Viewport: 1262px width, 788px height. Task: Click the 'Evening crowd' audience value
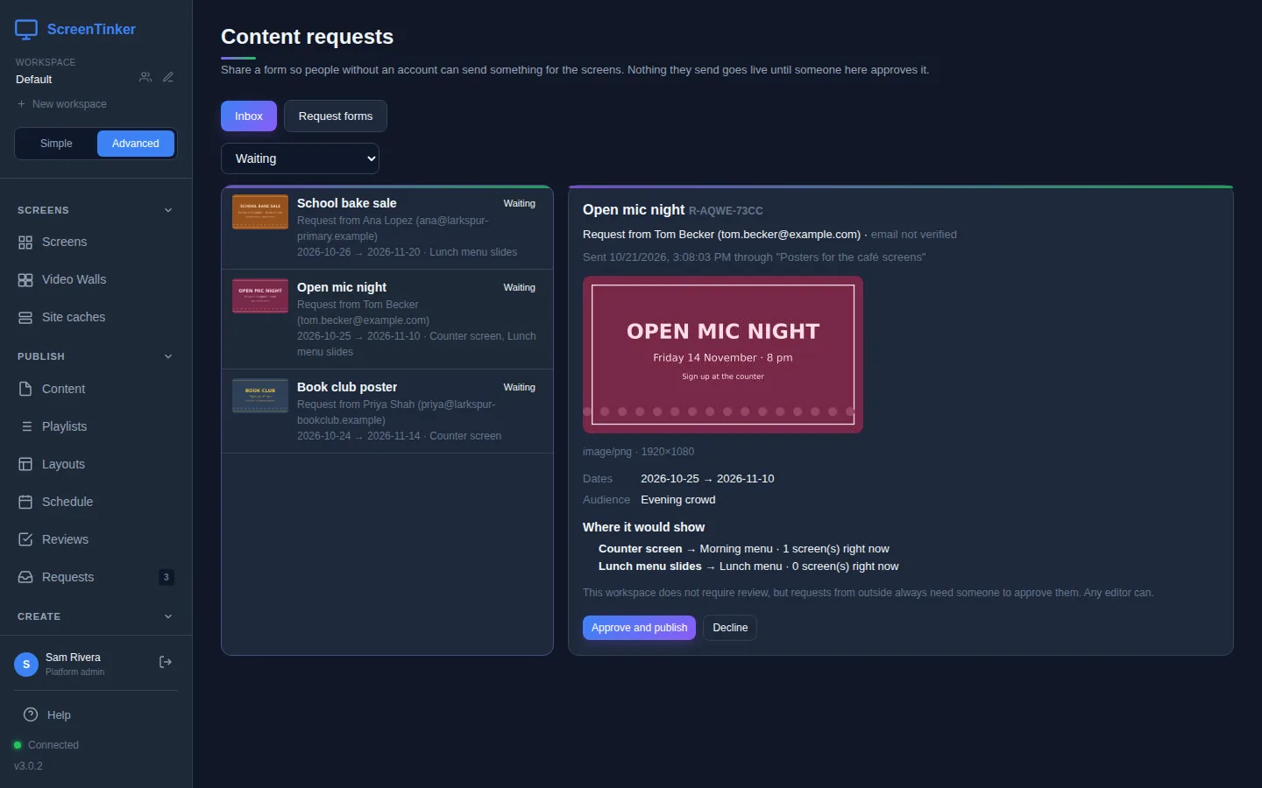678,500
